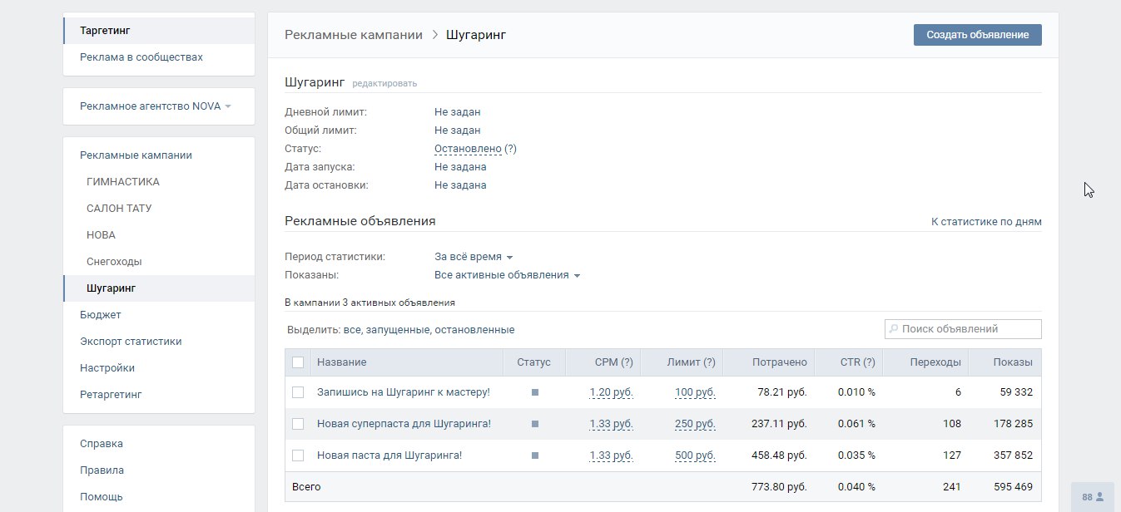Open Все активные объявления filter dropdown
This screenshot has height=512, width=1121.
[507, 275]
